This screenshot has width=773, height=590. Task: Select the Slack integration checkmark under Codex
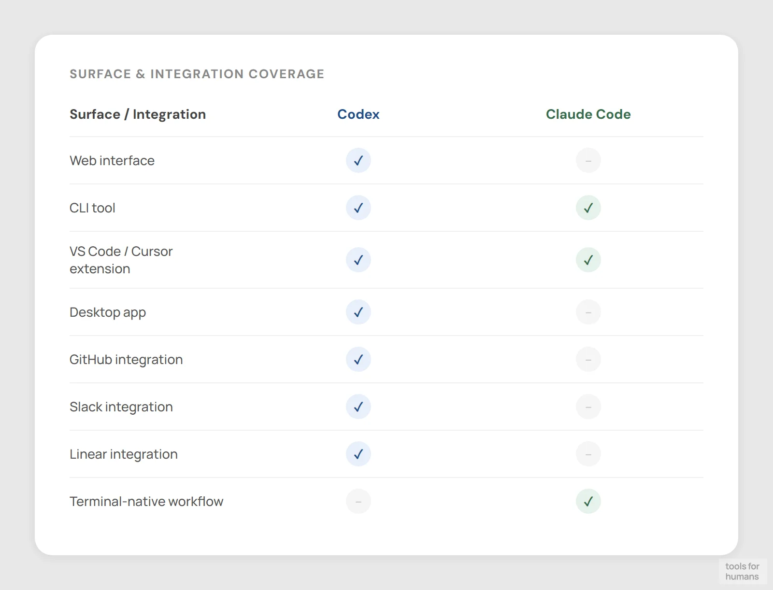pos(358,407)
